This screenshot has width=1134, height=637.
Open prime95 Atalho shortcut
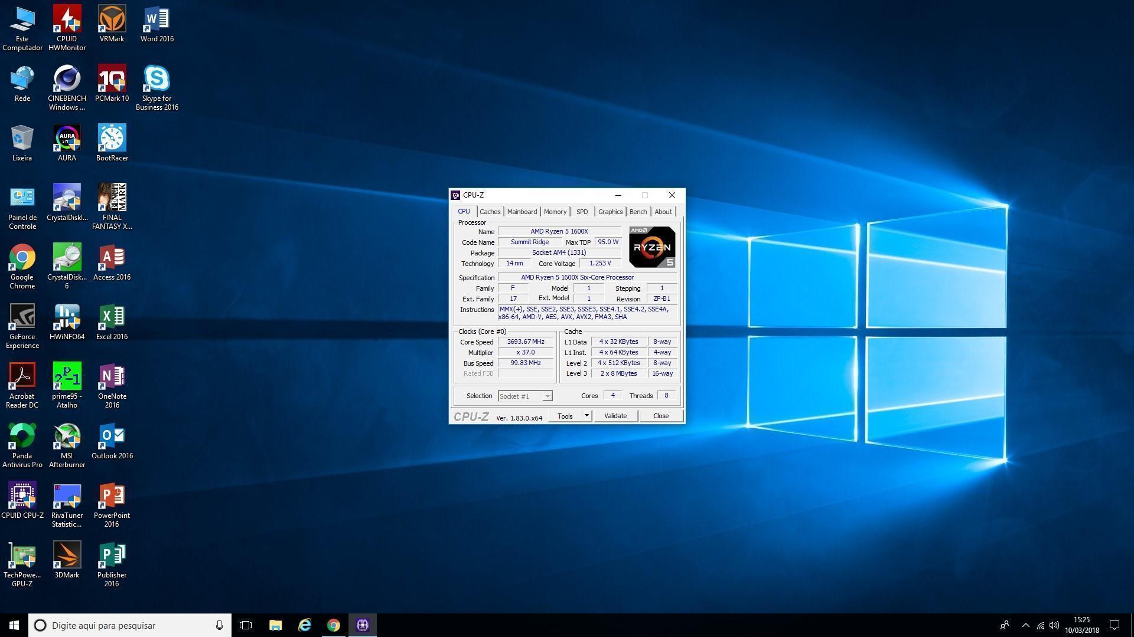(x=67, y=385)
